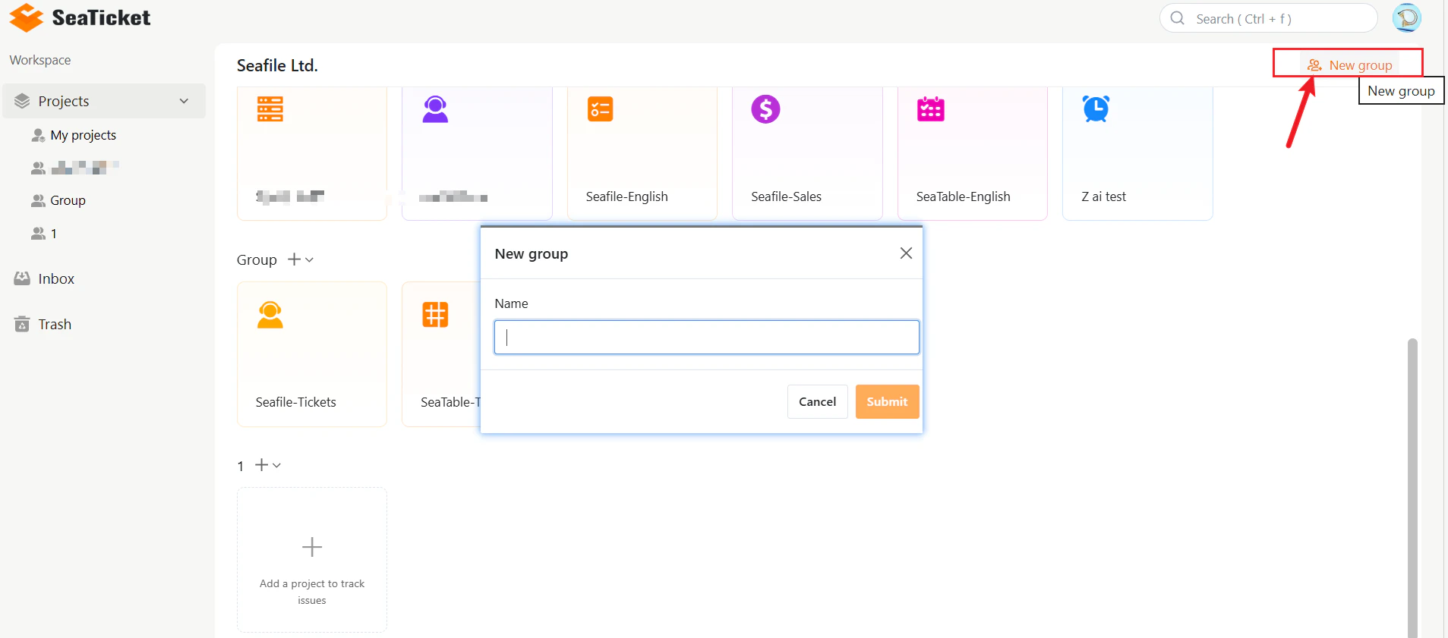Open the Trash
The width and height of the screenshot is (1448, 638).
[55, 324]
